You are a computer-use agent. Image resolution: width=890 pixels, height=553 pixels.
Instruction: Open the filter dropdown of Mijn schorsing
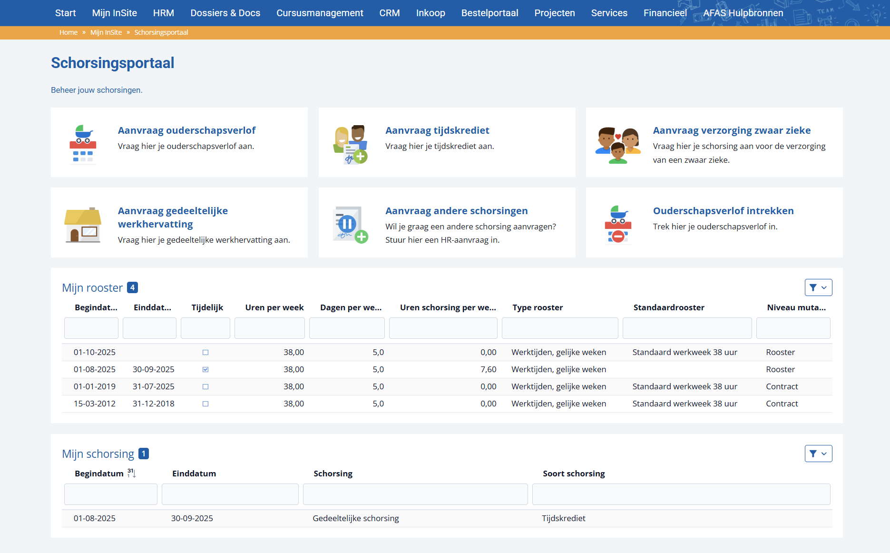[818, 454]
